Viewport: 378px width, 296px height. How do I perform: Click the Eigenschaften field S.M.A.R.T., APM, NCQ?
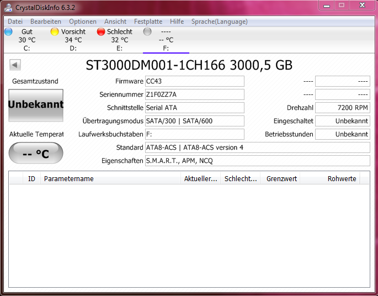258,161
